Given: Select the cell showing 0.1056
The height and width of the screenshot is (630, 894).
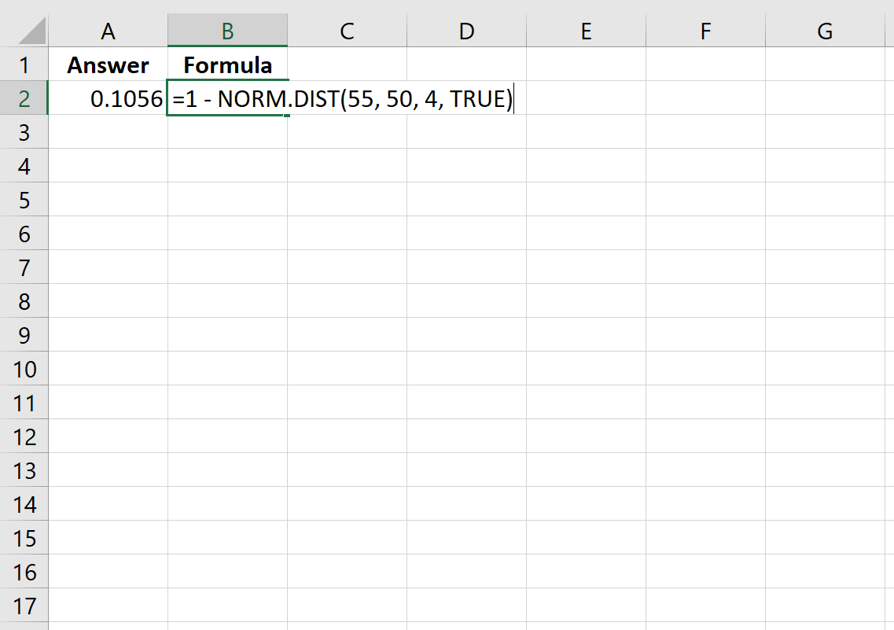Looking at the screenshot, I should click(x=108, y=98).
